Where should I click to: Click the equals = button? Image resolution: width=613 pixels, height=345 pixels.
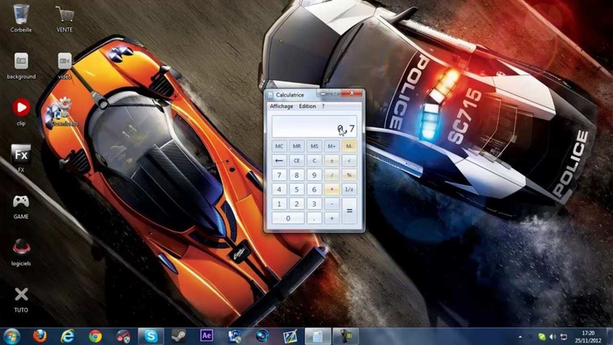[x=349, y=211]
